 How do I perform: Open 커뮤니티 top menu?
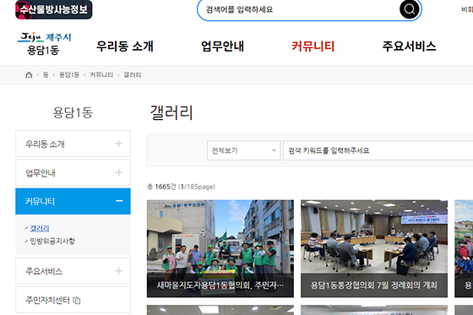[x=313, y=46]
